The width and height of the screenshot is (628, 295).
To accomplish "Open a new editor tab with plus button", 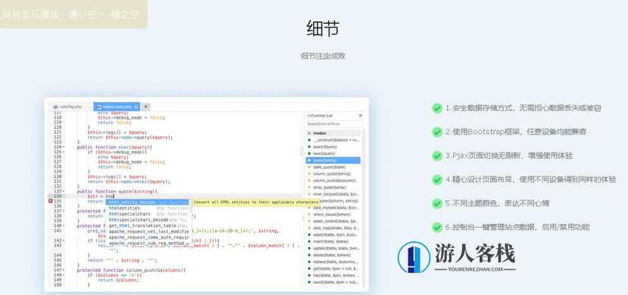I will tap(146, 107).
